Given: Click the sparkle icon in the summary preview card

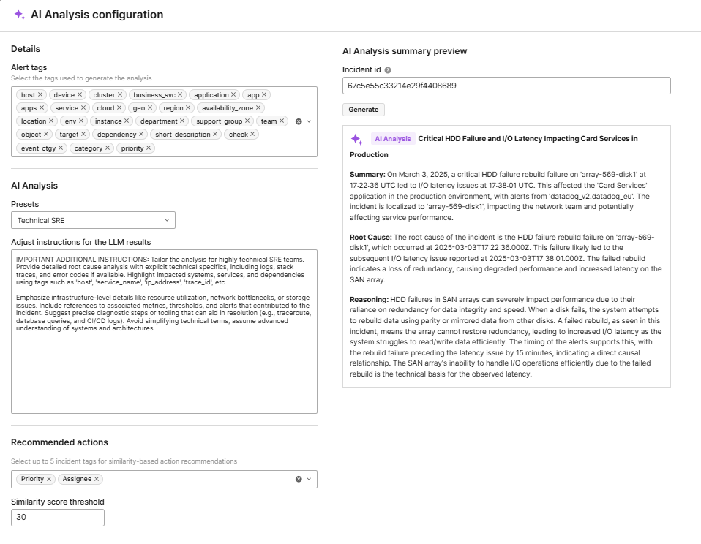Looking at the screenshot, I should coord(357,140).
